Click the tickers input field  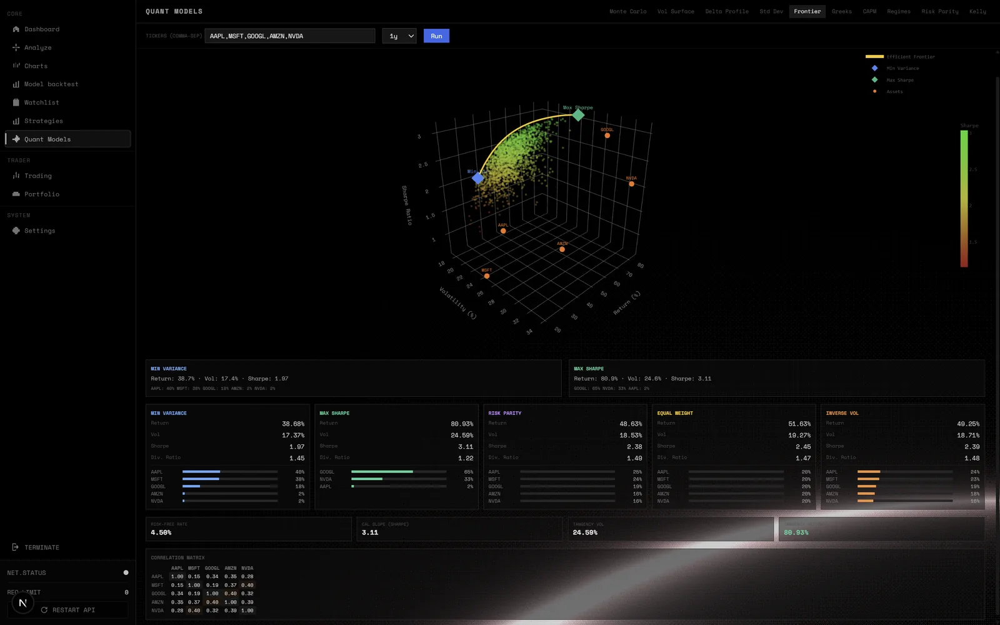coord(290,36)
